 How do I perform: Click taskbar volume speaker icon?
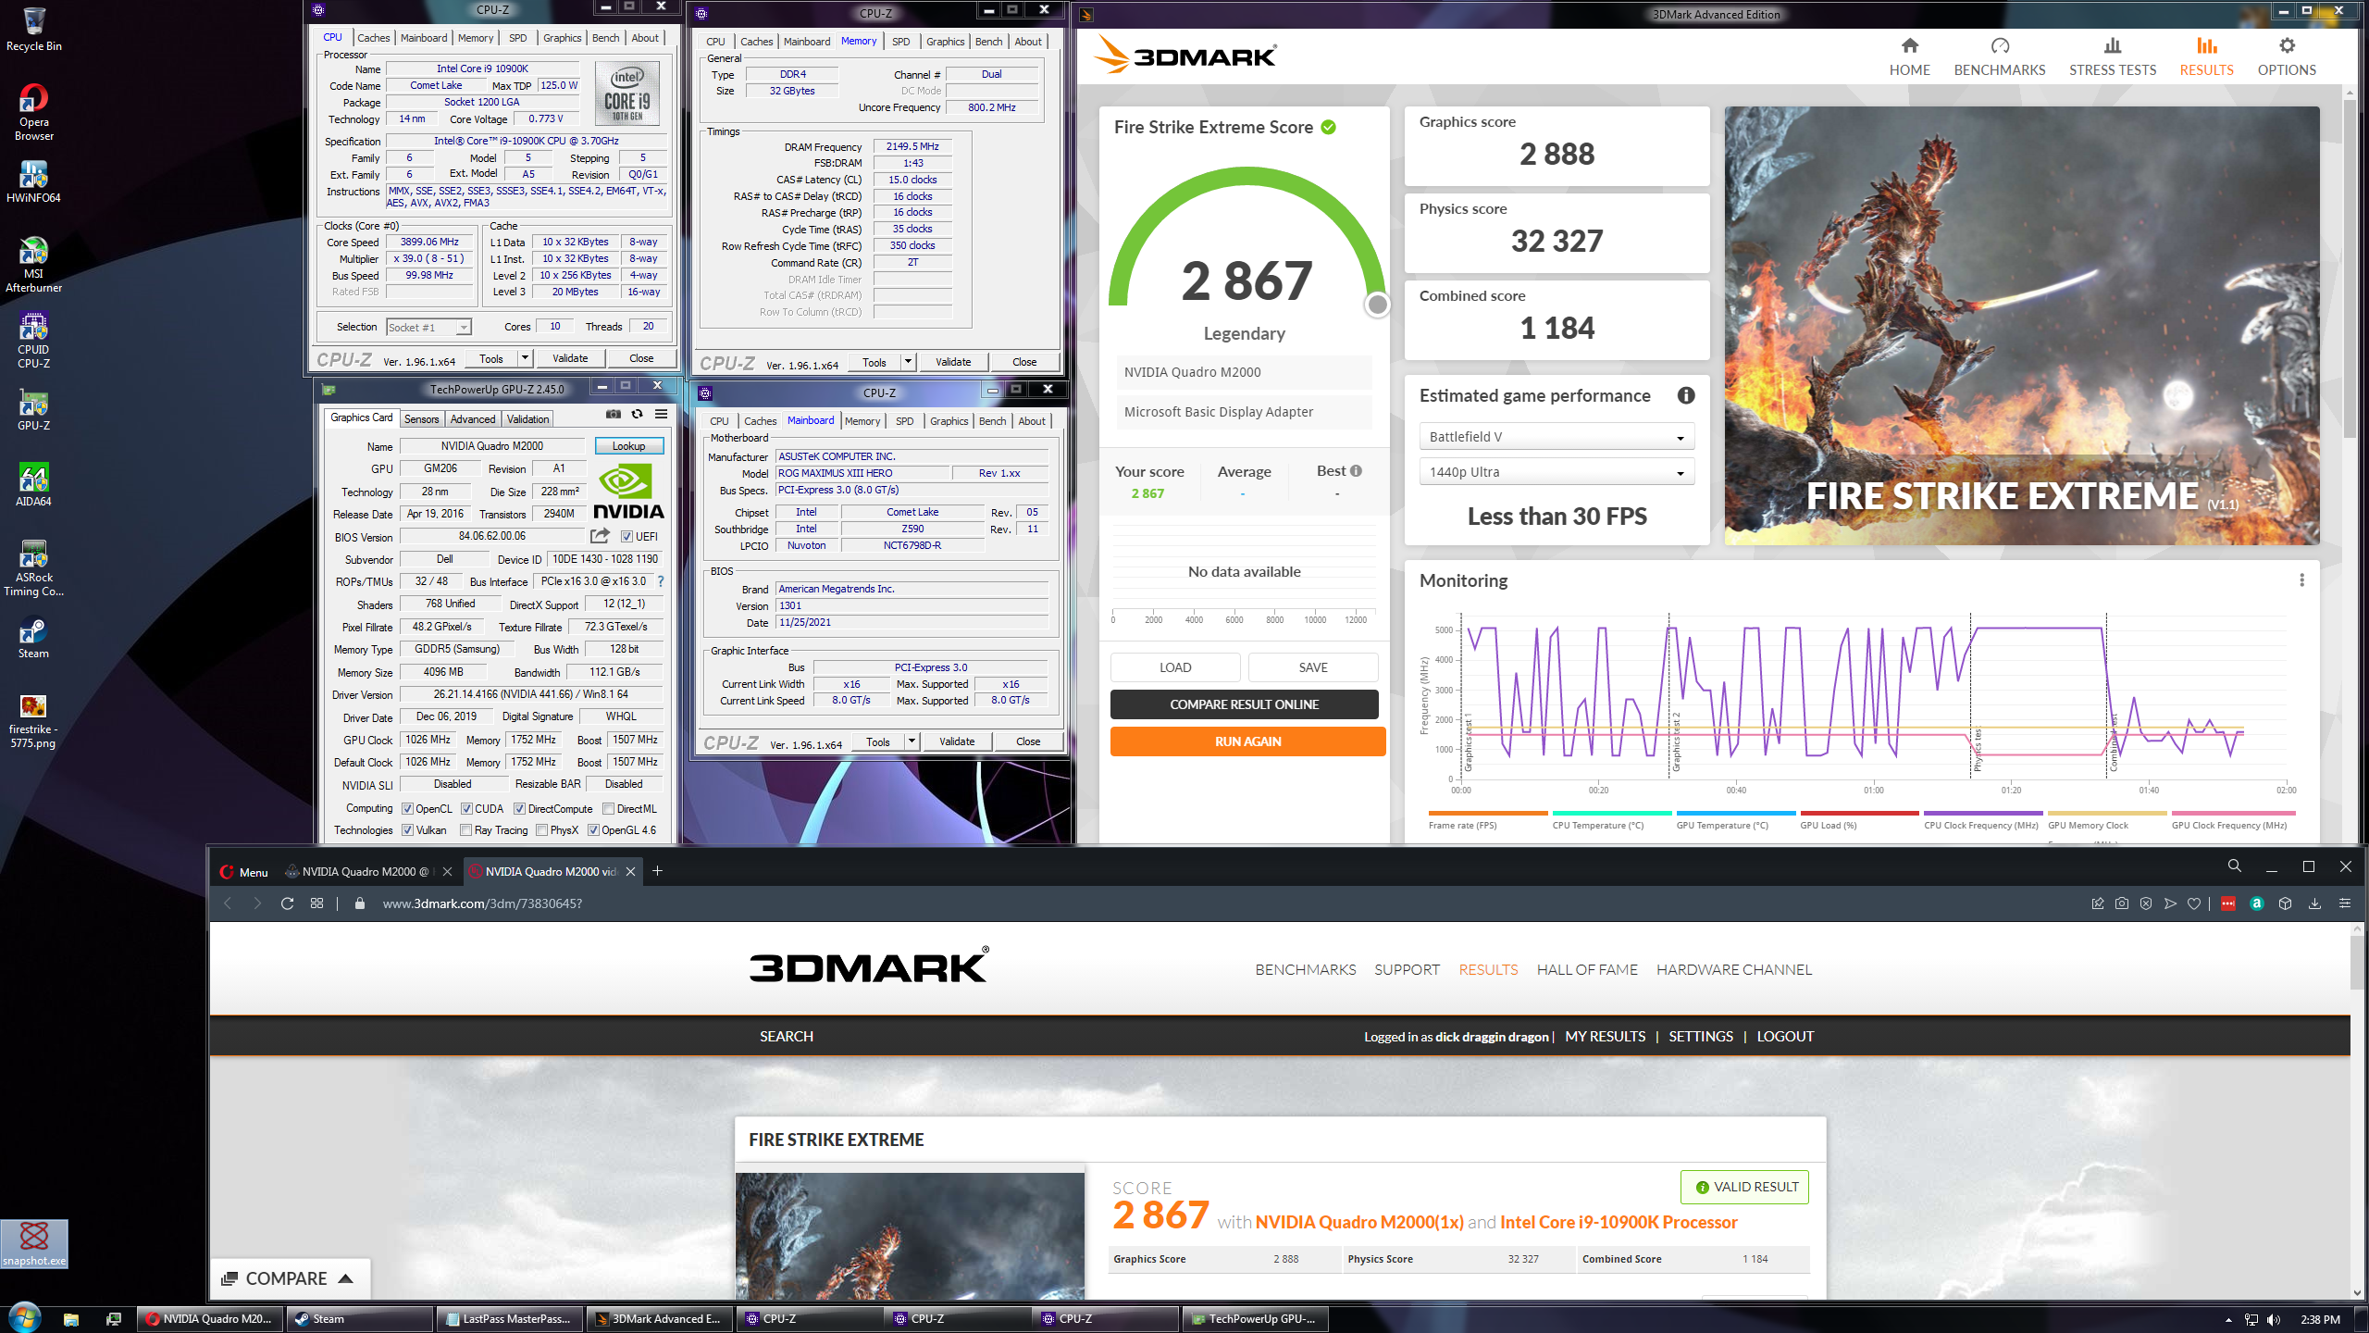2275,1319
